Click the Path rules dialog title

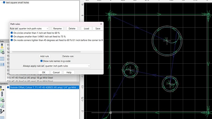coord(15,24)
